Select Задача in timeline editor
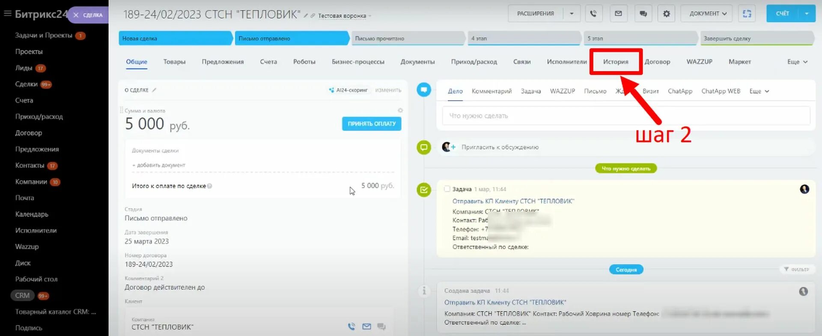Viewport: 822px width, 336px height. (x=531, y=91)
